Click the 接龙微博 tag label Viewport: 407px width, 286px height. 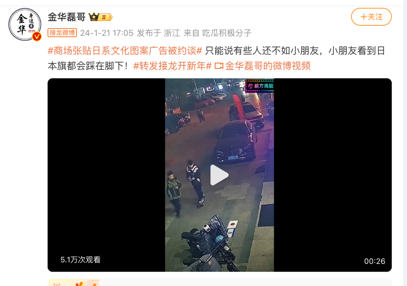pos(62,33)
